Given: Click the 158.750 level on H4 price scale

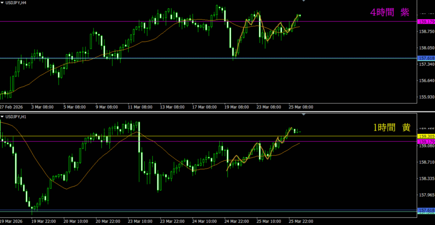Looking at the screenshot, I should coord(426,31).
